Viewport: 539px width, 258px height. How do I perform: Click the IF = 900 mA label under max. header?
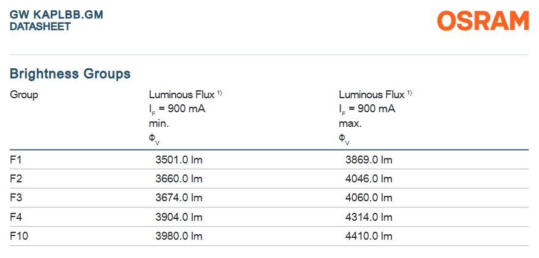coord(367,110)
